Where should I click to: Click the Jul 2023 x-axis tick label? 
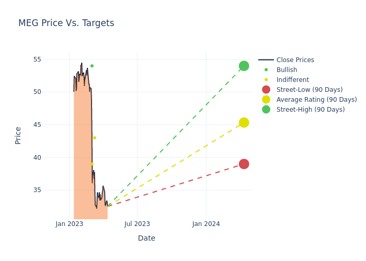(137, 224)
